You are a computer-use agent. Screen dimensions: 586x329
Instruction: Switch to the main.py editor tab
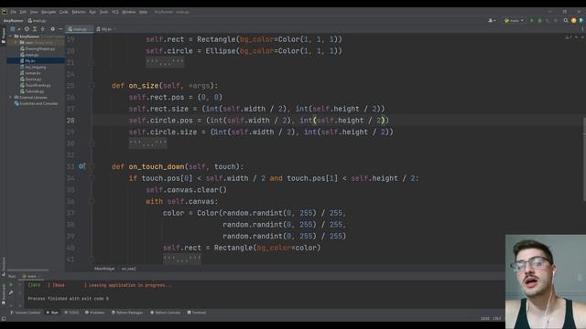click(x=80, y=28)
